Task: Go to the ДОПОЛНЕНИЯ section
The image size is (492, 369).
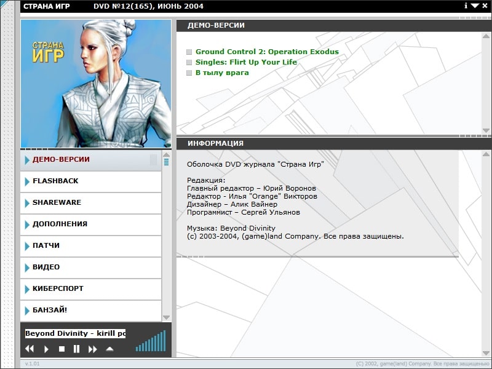Action: [x=90, y=224]
